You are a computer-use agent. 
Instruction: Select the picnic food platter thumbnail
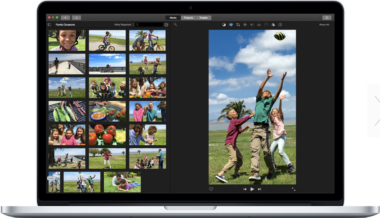point(107,111)
